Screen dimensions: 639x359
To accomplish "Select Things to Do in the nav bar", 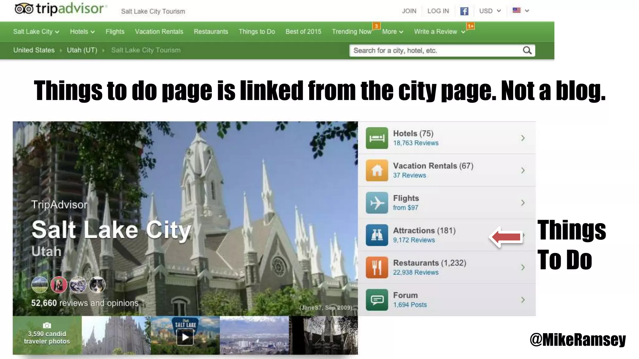I will click(257, 31).
